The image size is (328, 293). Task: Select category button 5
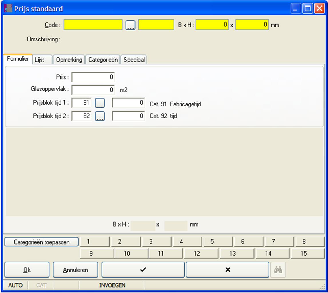click(218, 242)
